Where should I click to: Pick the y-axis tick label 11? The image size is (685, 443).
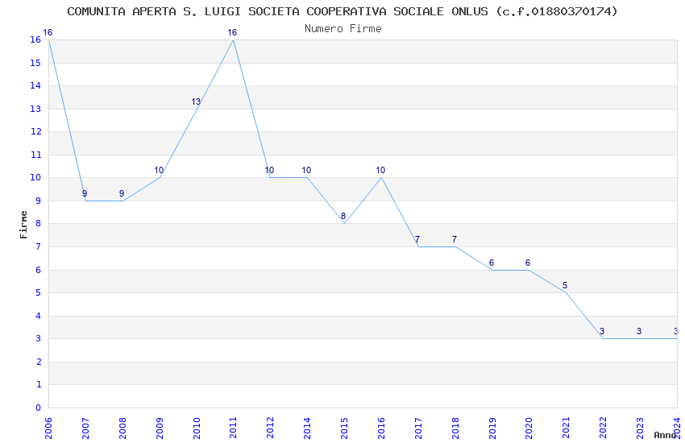click(x=35, y=155)
